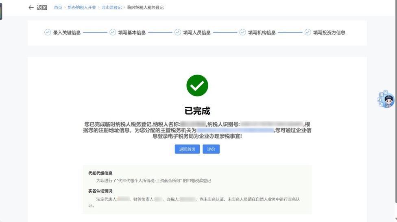Select the 录入关键信息 step label
Screen dimensions: 397x222
67,33
